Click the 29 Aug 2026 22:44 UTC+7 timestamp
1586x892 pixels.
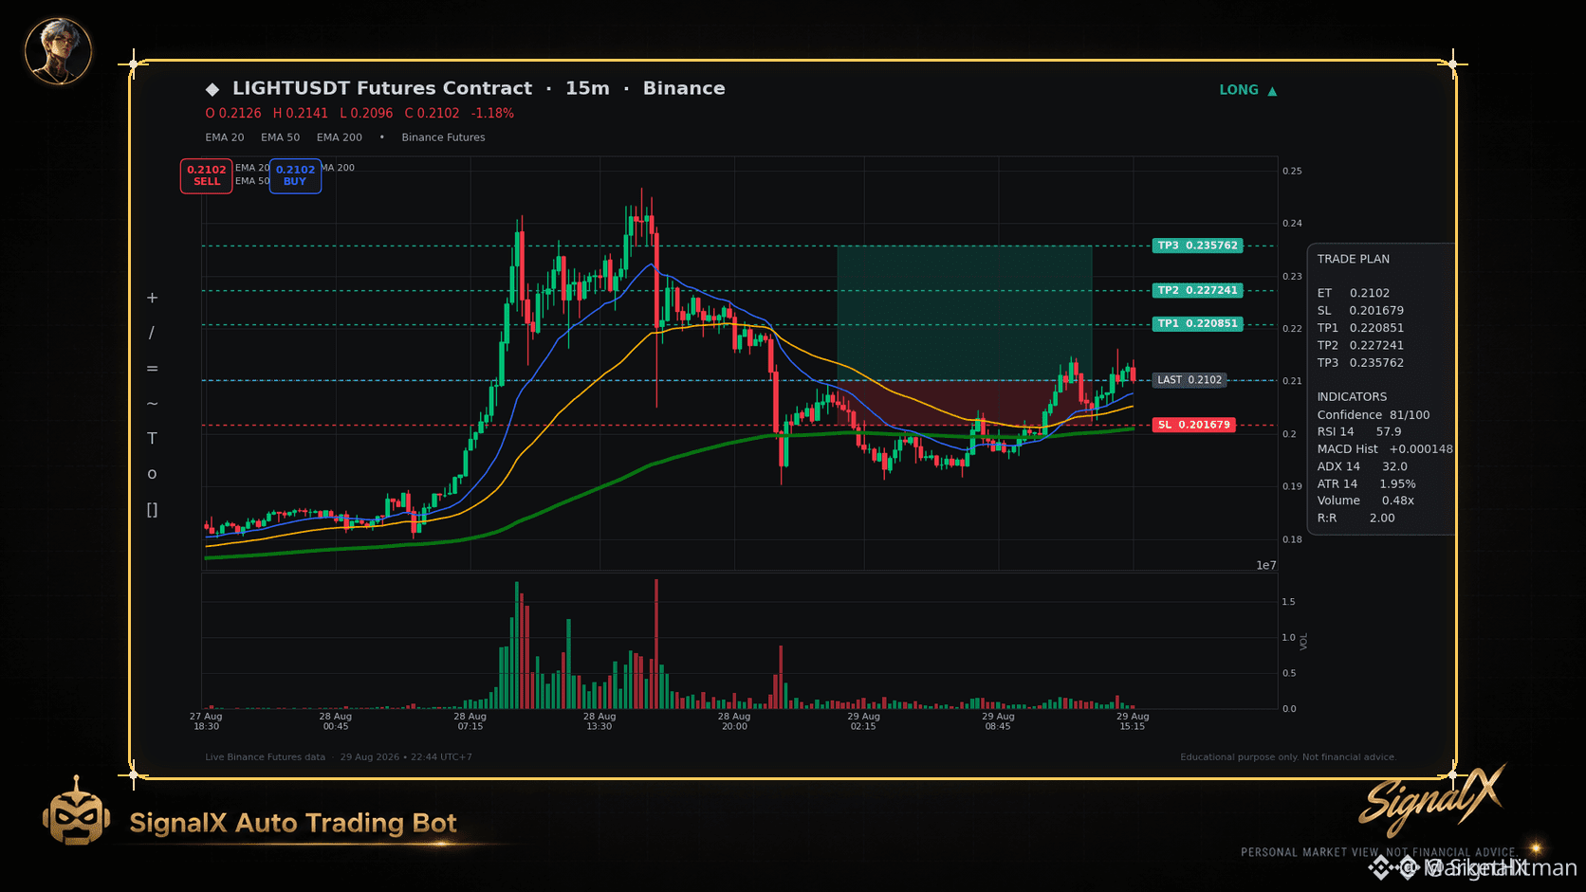(x=406, y=757)
